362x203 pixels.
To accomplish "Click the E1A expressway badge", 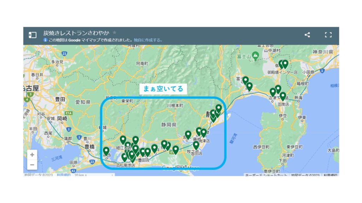I will [x=69, y=113].
